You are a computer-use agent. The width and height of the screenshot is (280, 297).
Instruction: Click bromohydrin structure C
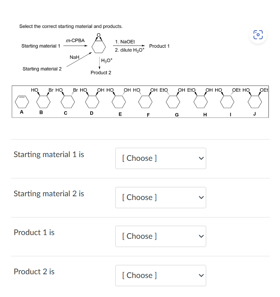66,100
